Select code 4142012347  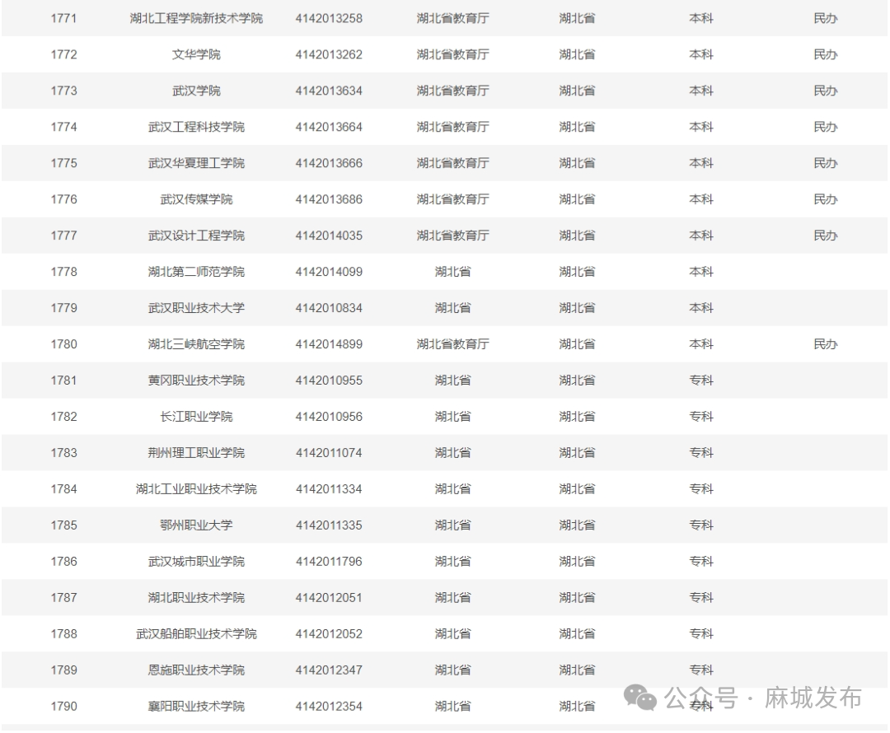click(x=329, y=670)
